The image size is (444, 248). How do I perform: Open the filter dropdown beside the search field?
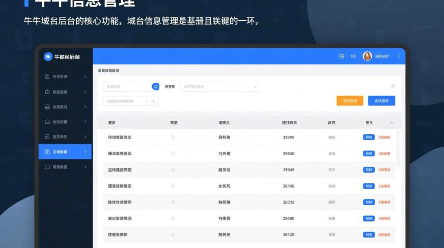point(219,87)
